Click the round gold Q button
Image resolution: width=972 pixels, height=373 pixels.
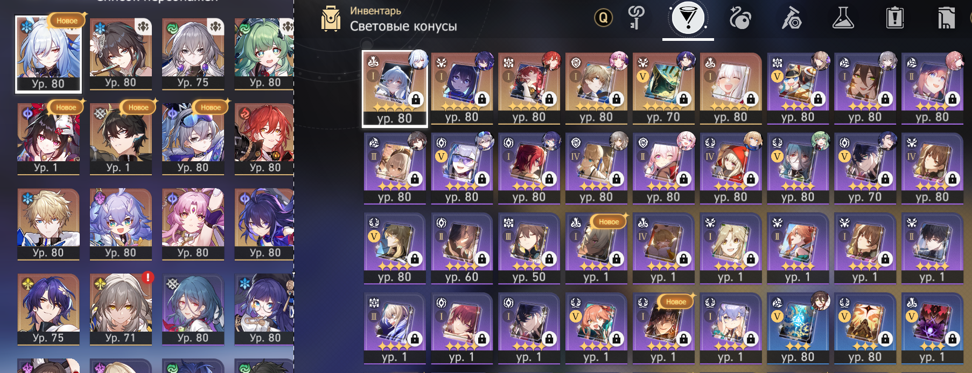pos(603,18)
